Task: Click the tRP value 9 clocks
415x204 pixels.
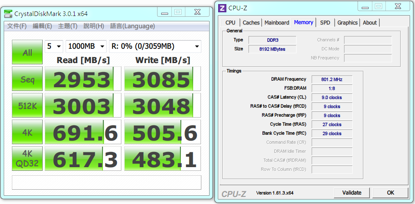Action: [332, 116]
